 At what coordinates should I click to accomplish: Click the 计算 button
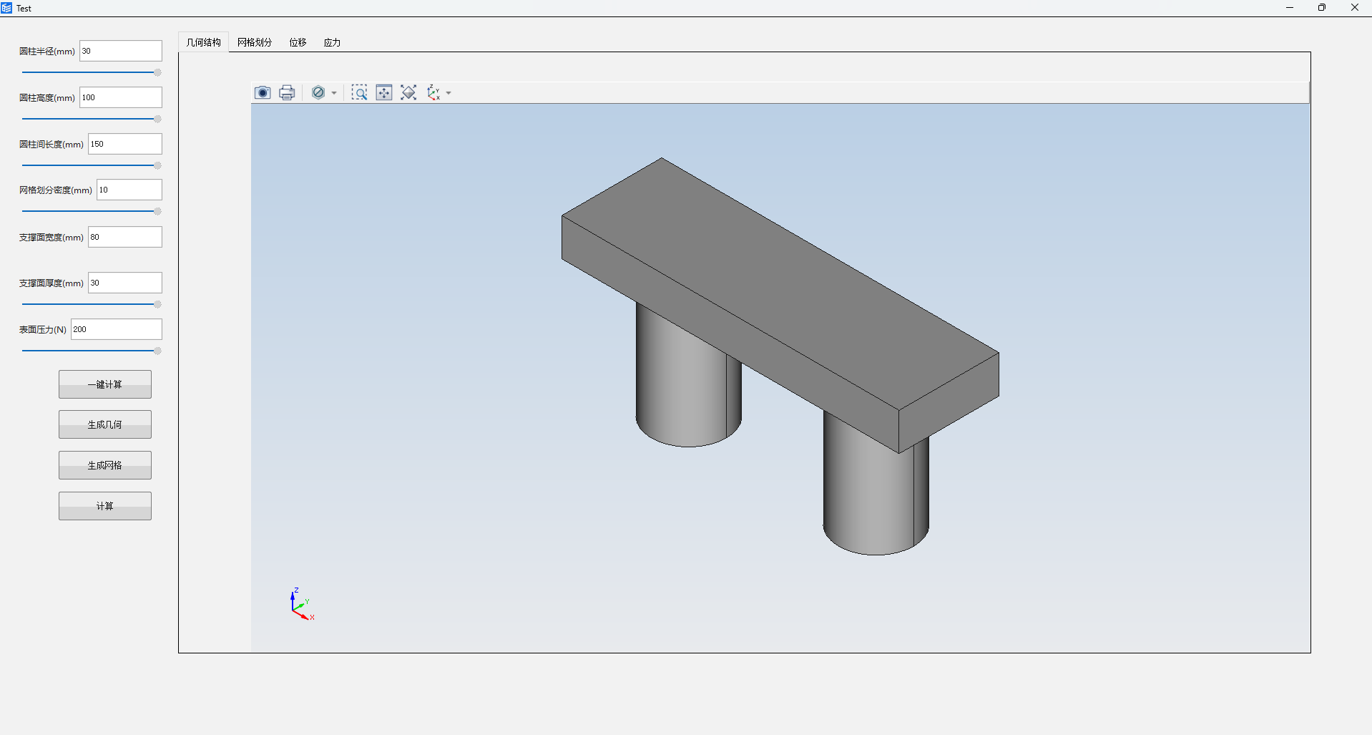(x=105, y=506)
